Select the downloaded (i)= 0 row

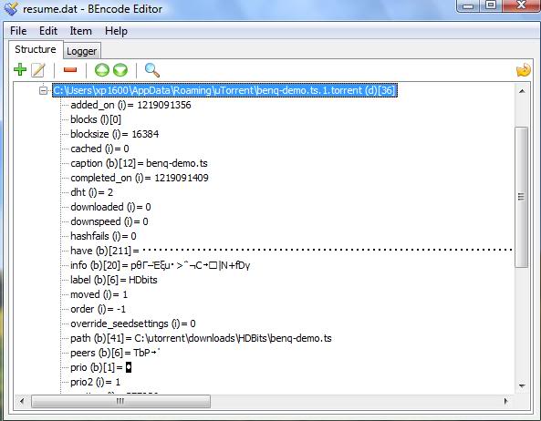[x=110, y=207]
